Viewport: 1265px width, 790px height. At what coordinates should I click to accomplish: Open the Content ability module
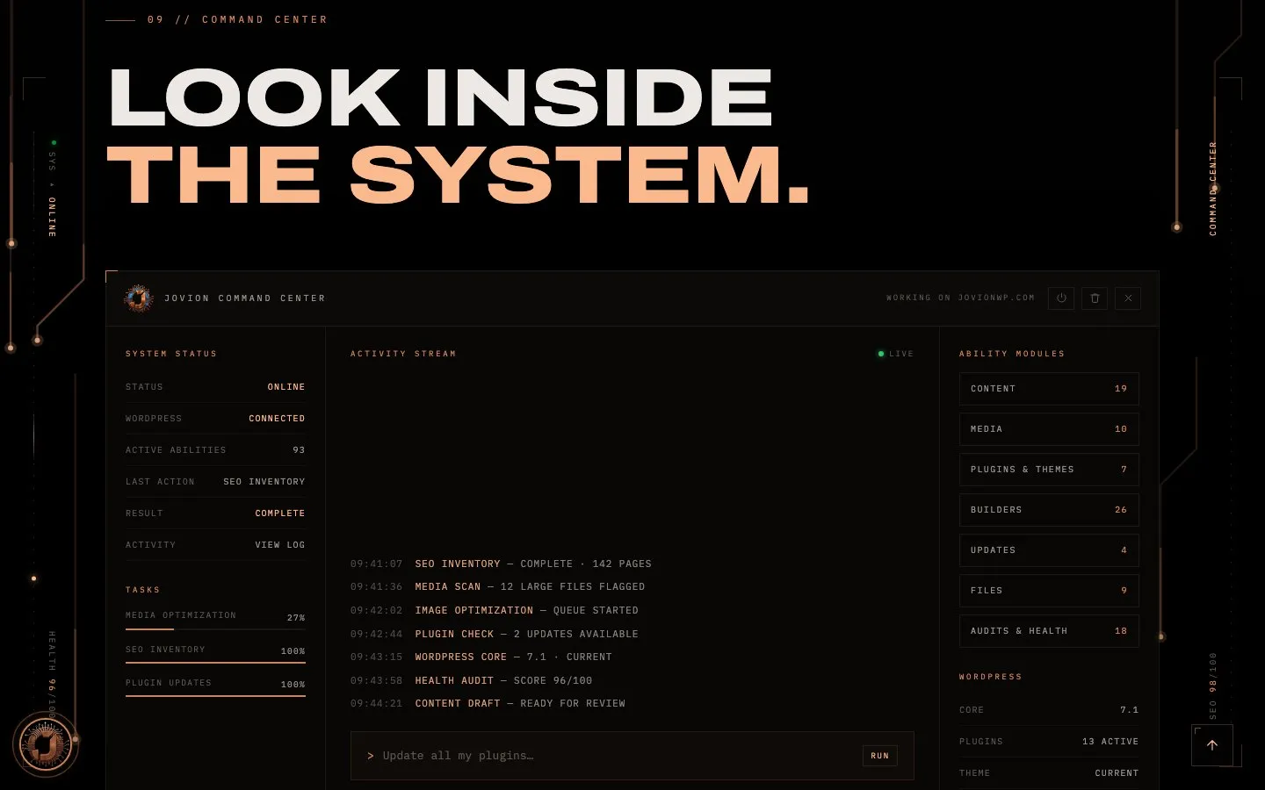[1049, 389]
